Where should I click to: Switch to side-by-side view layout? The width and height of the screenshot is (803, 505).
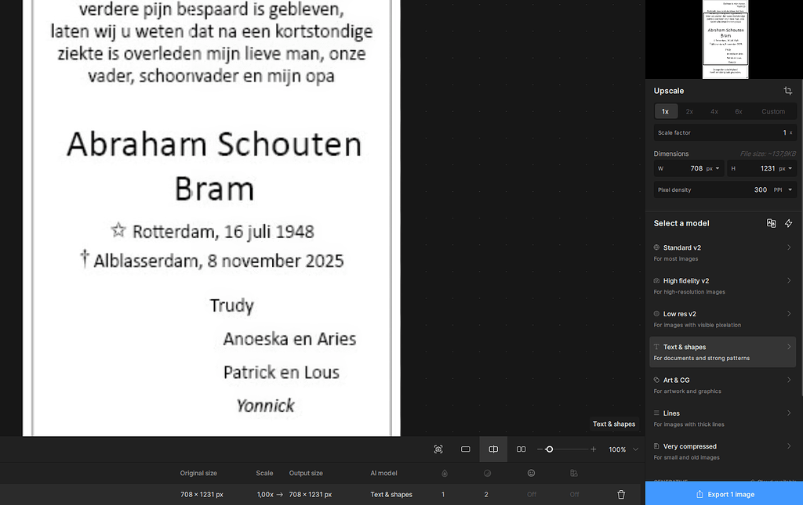point(521,449)
